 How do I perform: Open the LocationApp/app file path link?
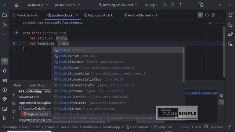click(x=201, y=93)
